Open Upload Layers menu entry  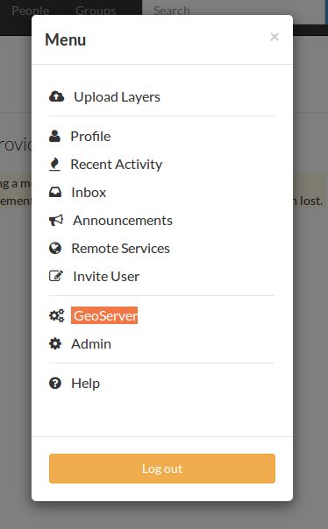tap(117, 97)
